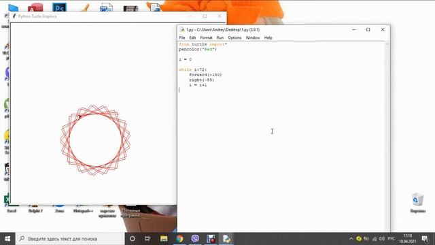Image resolution: width=435 pixels, height=245 pixels.
Task: Open the Run menu in IDLE
Action: [220, 37]
